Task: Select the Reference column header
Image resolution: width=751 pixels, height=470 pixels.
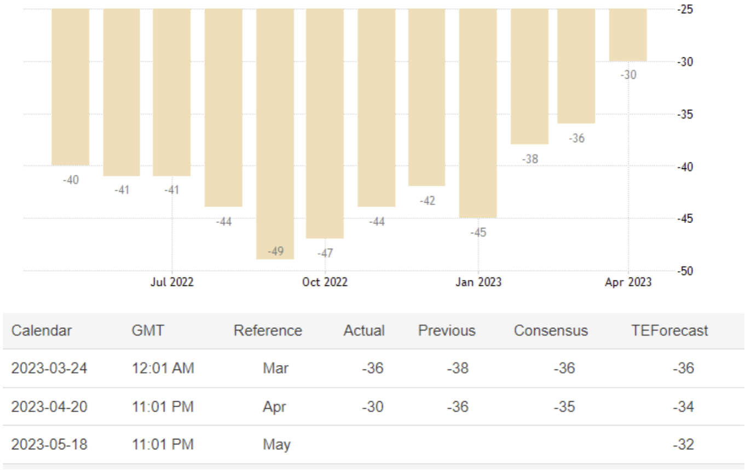Action: tap(268, 331)
